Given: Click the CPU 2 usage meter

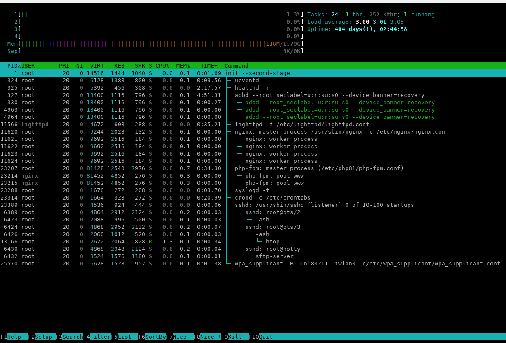Looking at the screenshot, I should 159,22.
